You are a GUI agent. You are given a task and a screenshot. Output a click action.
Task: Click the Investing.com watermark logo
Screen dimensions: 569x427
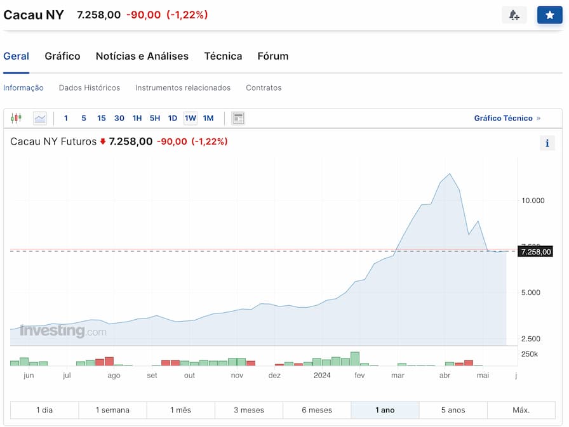coord(62,331)
